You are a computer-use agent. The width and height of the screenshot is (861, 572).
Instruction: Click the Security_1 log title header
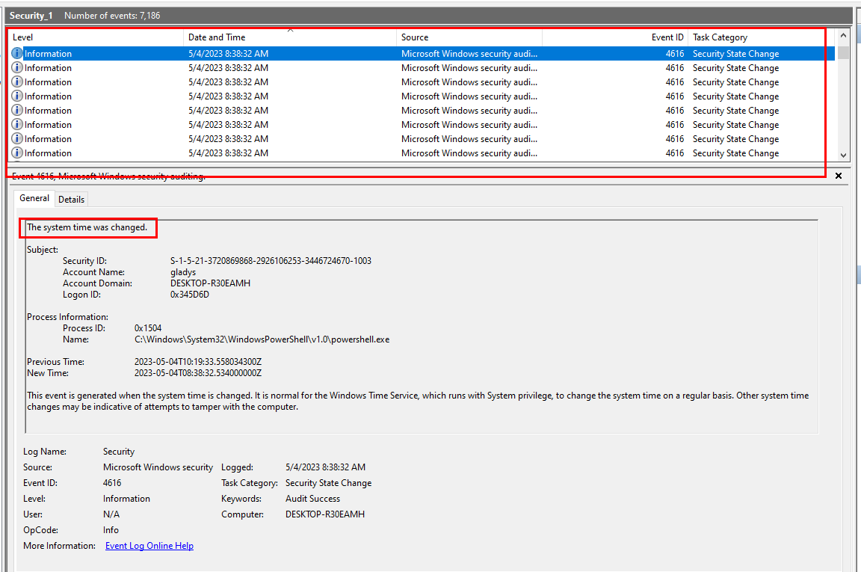pos(31,16)
